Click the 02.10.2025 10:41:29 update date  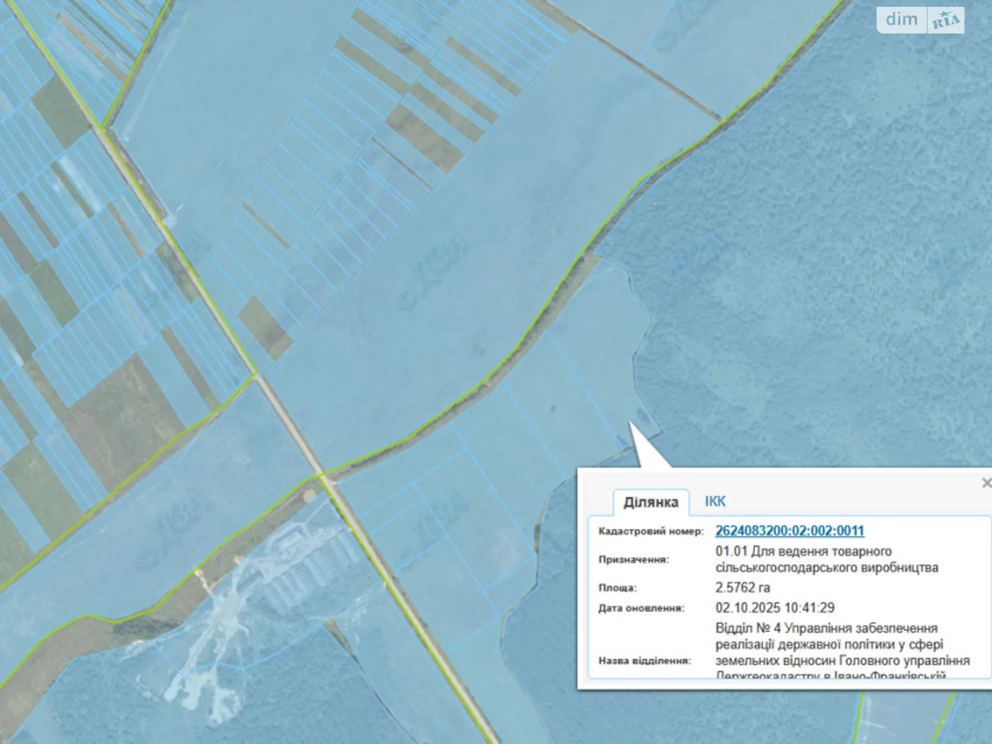(x=774, y=608)
